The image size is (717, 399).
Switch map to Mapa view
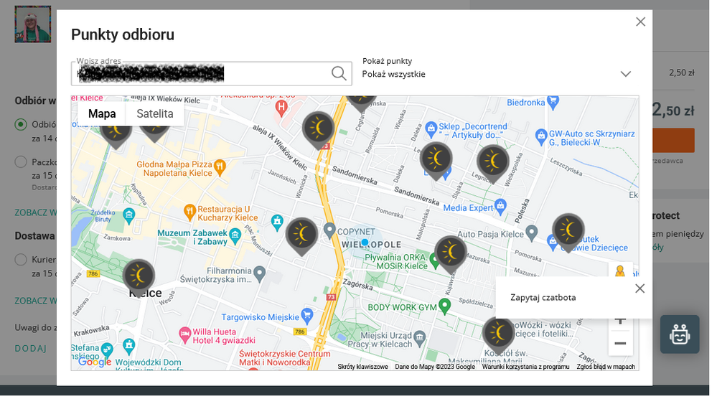click(x=102, y=113)
